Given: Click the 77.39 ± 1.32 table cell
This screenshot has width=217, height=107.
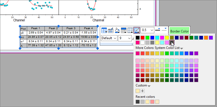Looking at the screenshot, I should pyautogui.click(x=36, y=45).
